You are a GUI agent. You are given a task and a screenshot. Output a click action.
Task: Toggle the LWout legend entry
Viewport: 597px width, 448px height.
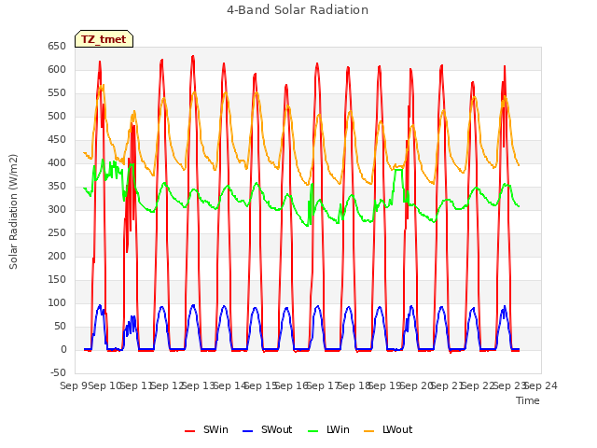(388, 429)
